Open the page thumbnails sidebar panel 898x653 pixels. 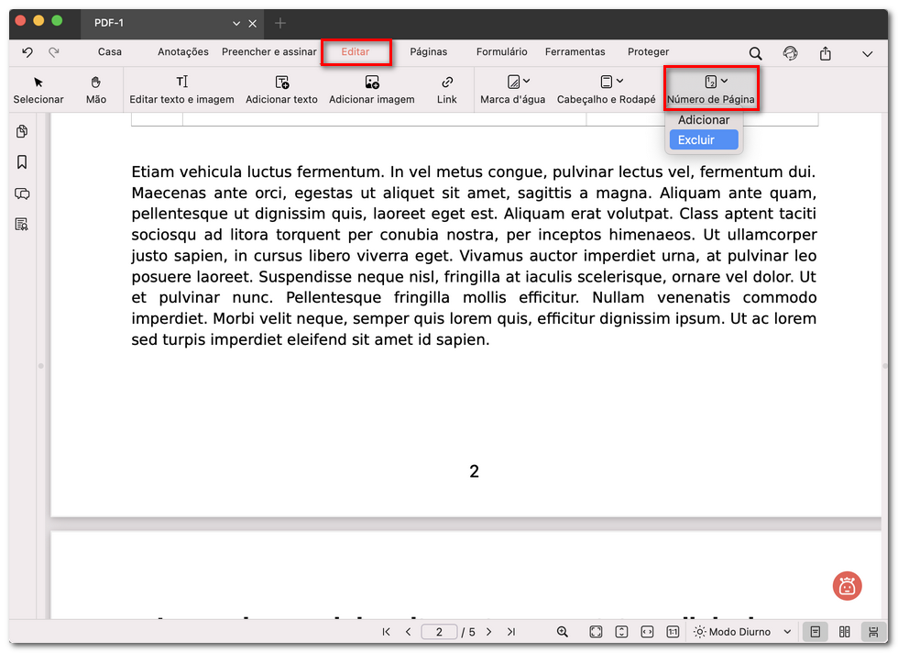(21, 131)
